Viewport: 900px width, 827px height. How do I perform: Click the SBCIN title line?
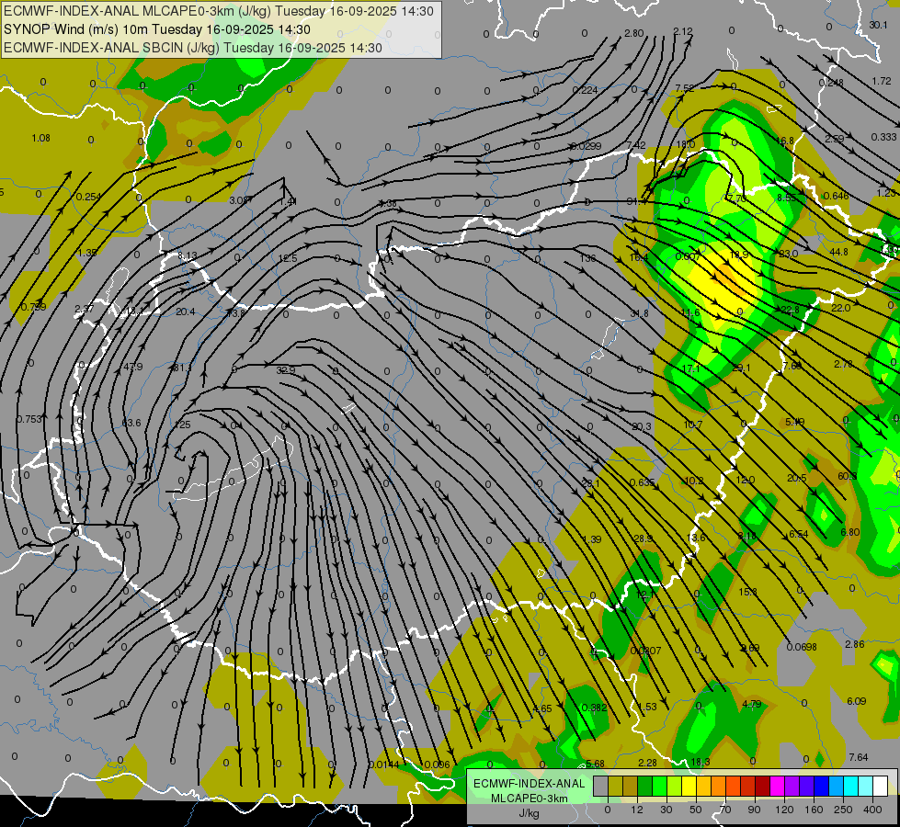pyautogui.click(x=193, y=48)
